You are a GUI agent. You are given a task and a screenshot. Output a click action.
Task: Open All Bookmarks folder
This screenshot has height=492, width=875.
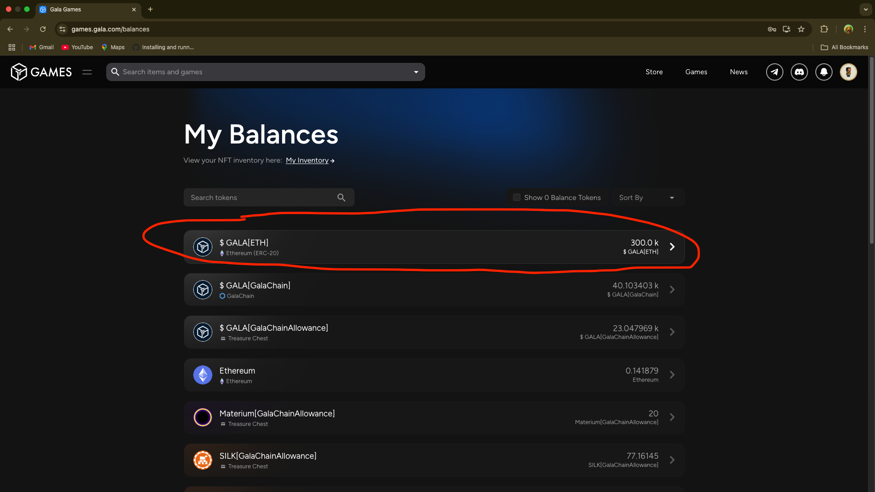tap(844, 47)
